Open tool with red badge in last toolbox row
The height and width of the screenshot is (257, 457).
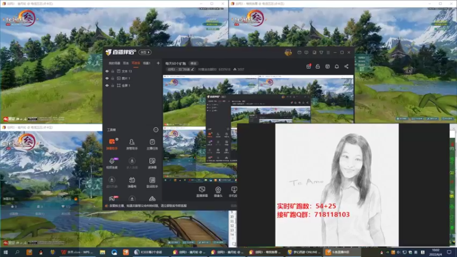tap(112, 199)
